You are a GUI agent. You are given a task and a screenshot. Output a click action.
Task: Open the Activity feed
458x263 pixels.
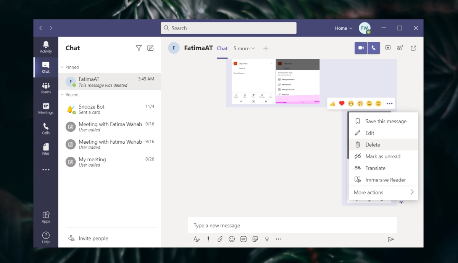pyautogui.click(x=46, y=47)
